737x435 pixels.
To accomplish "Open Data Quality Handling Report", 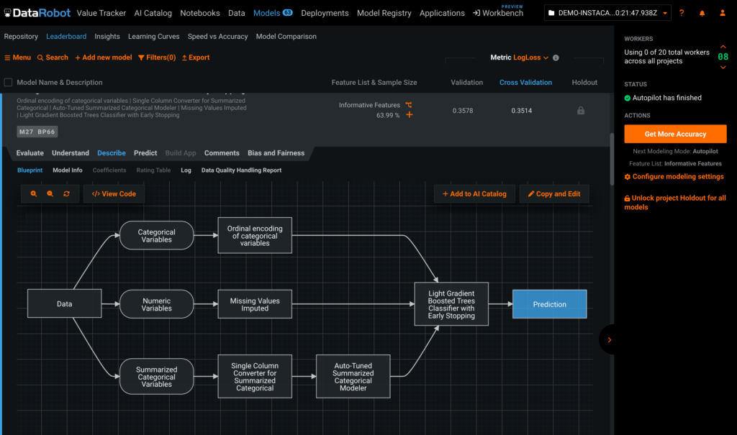I will pyautogui.click(x=241, y=170).
